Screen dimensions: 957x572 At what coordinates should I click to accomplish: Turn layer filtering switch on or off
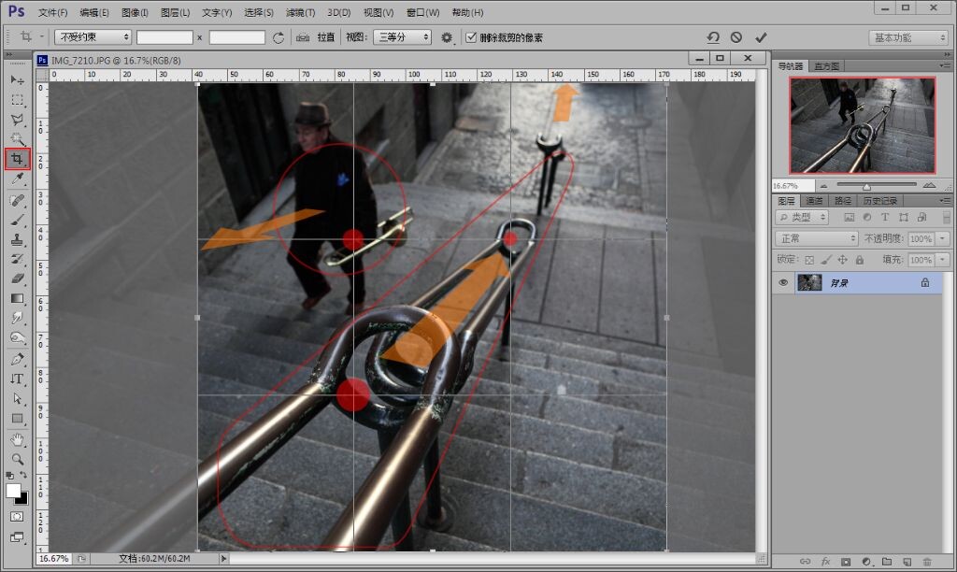coord(947,218)
